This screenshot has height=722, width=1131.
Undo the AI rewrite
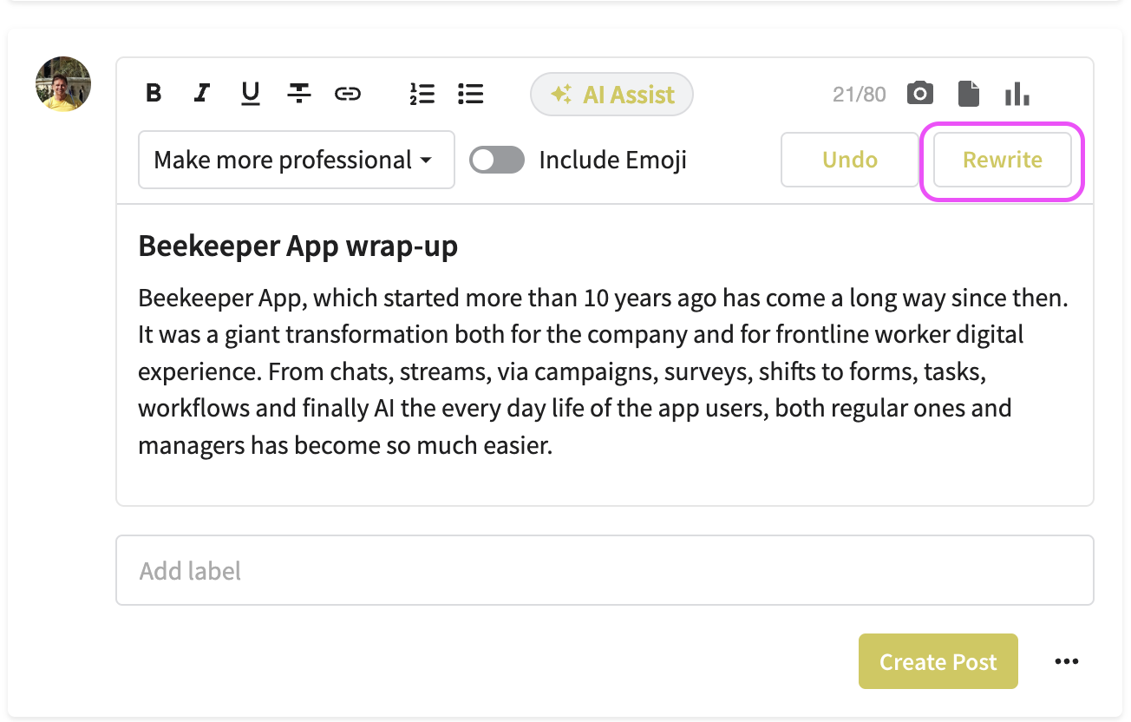coord(849,160)
